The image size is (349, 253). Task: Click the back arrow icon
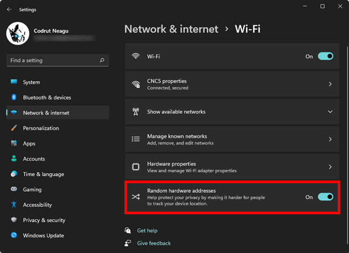[x=9, y=9]
